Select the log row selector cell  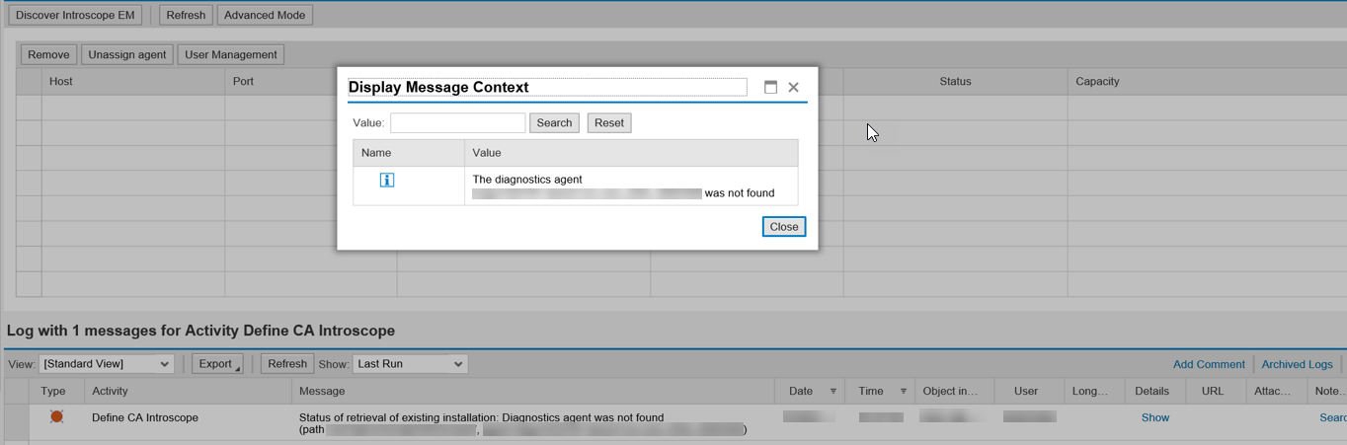(x=17, y=422)
